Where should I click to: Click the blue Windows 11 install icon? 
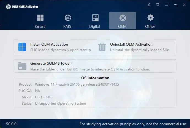click(22, 47)
